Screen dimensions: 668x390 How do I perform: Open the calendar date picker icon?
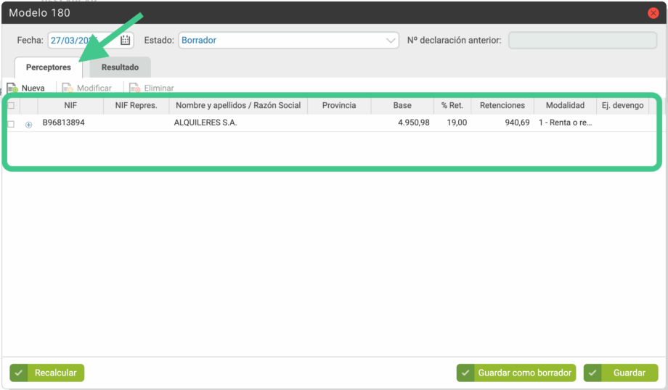coord(126,41)
